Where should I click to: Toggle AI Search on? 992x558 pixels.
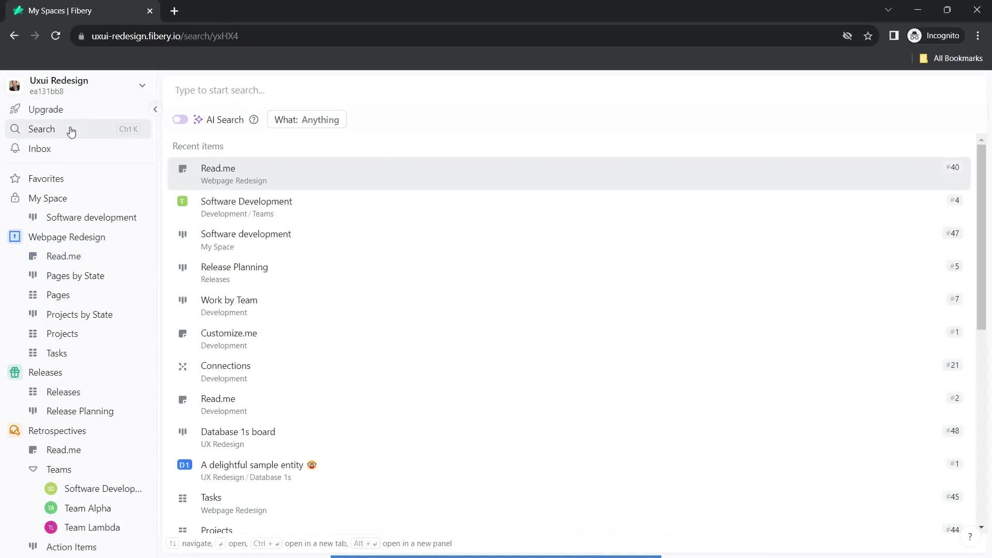click(x=180, y=120)
